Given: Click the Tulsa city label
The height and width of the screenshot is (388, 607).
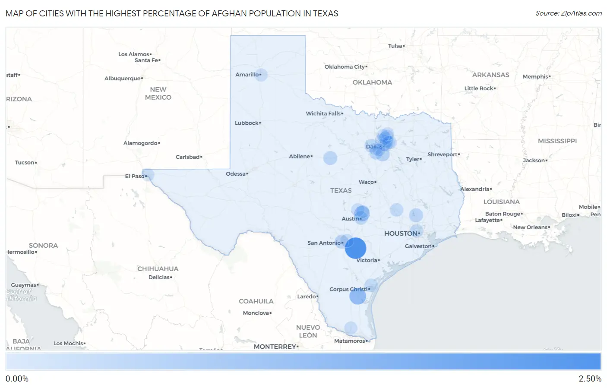Looking at the screenshot, I should (395, 46).
